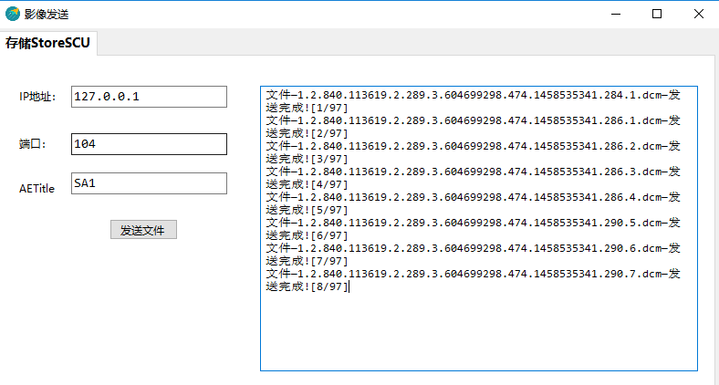
Task: Click log line for file ending 290.5.dcm
Action: 474,223
